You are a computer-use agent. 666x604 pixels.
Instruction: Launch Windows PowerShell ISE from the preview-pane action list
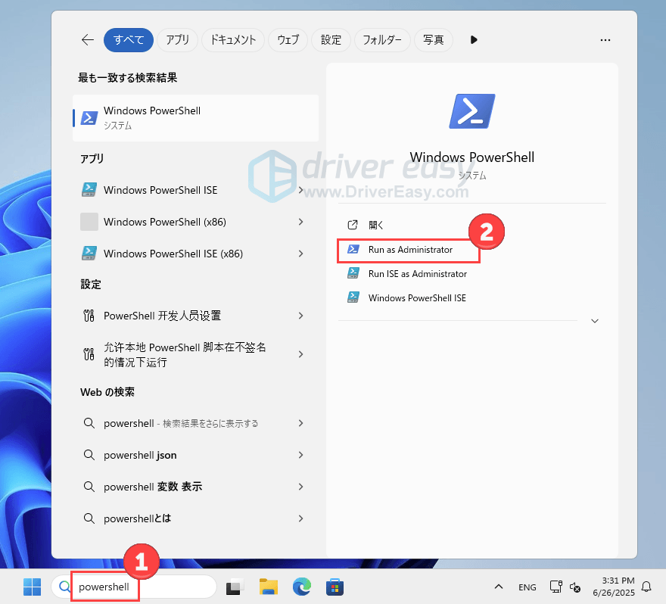click(417, 298)
